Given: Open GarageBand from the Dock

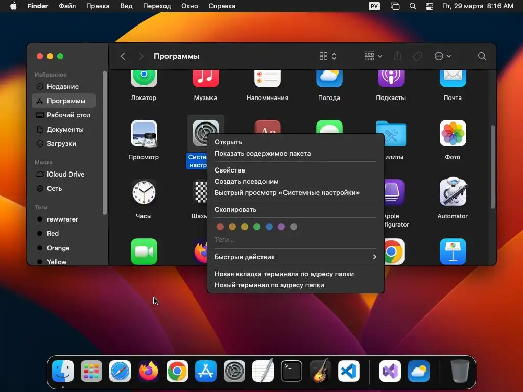Looking at the screenshot, I should pyautogui.click(x=320, y=371).
